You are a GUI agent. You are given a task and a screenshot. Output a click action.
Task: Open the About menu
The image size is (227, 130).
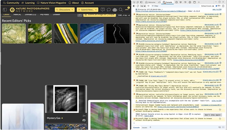[74, 3]
